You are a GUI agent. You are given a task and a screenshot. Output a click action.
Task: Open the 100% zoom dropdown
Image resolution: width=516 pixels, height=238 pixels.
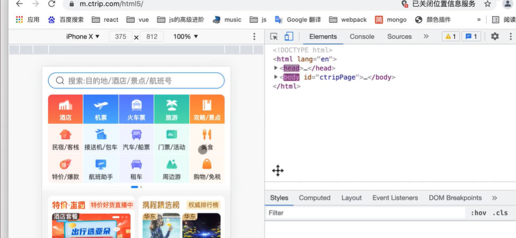[x=186, y=37]
